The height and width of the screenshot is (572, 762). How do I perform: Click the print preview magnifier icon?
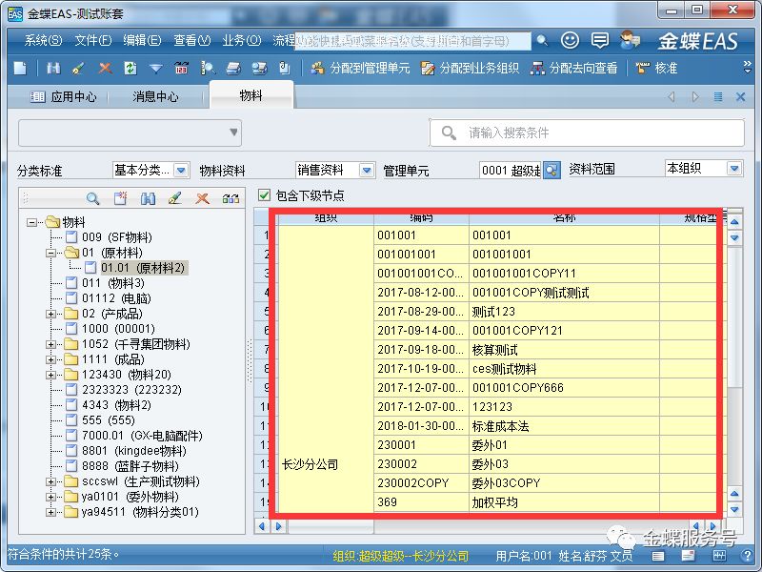pyautogui.click(x=208, y=68)
